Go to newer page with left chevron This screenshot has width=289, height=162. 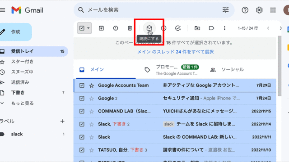click(268, 28)
